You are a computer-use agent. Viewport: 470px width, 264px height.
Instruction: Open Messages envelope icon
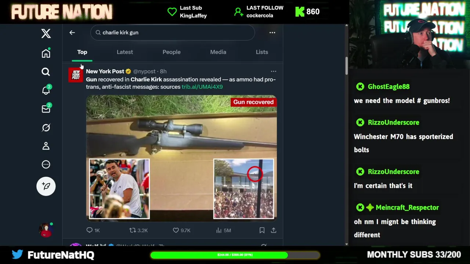coord(46,109)
